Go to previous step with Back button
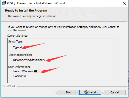 68,92
